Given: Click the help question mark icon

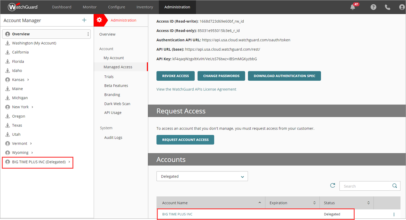Looking at the screenshot, I should point(373,7).
